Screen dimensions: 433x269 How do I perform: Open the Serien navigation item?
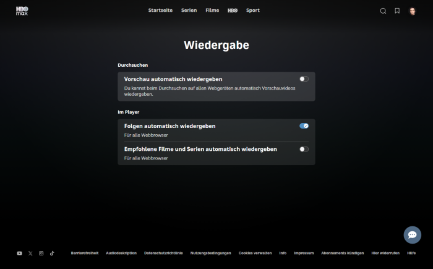tap(189, 11)
